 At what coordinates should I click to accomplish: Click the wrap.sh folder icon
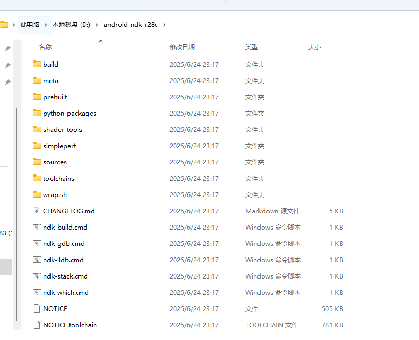pos(37,194)
